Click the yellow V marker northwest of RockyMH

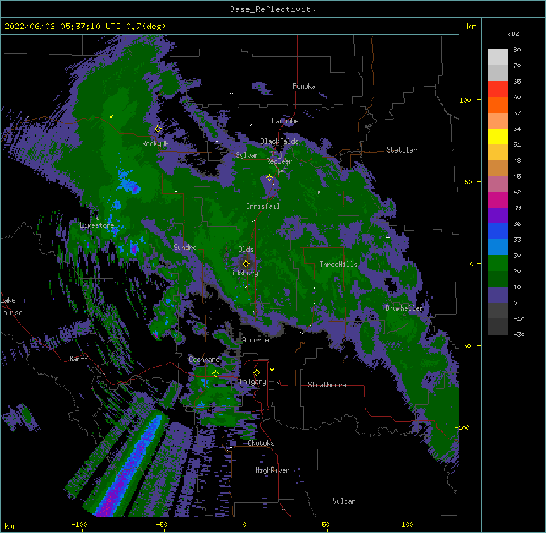pyautogui.click(x=111, y=116)
